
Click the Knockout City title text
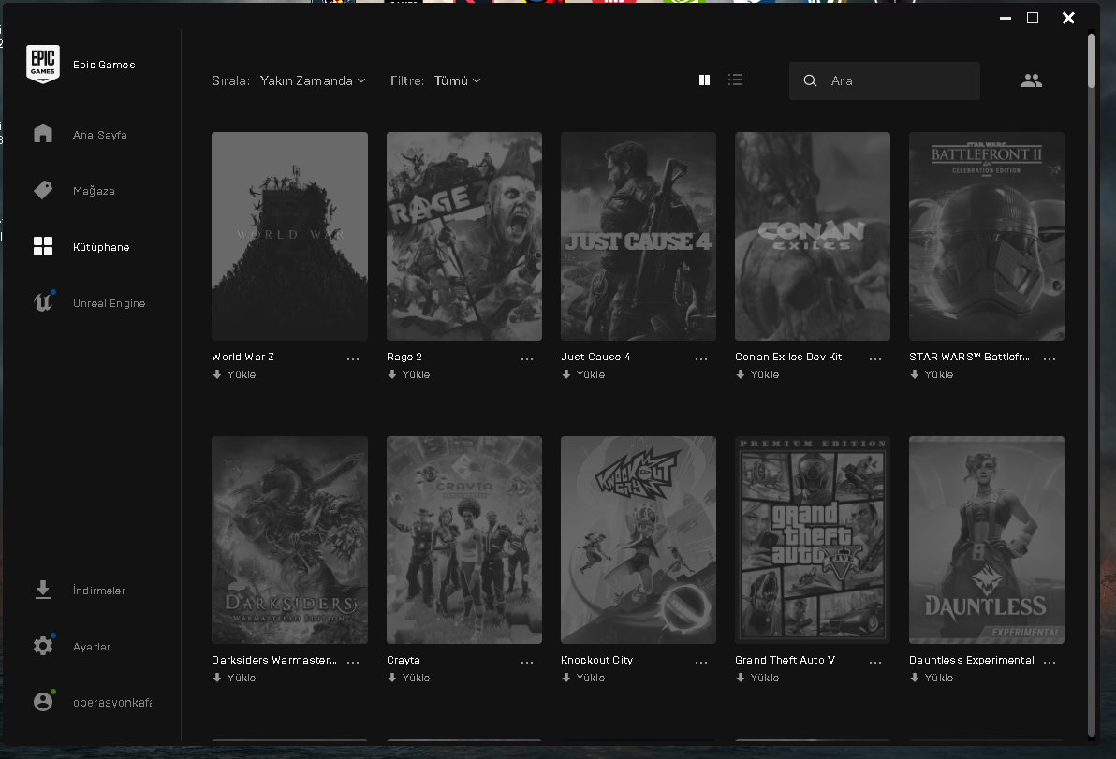[x=596, y=660]
